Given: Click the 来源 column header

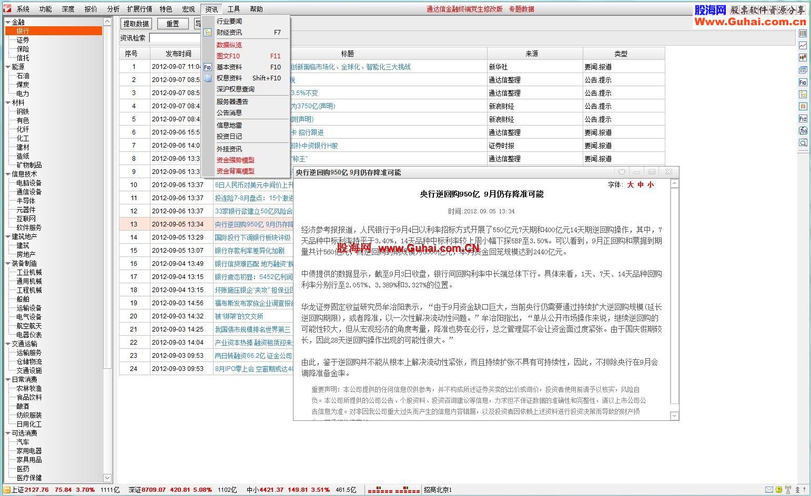Looking at the screenshot, I should point(535,54).
